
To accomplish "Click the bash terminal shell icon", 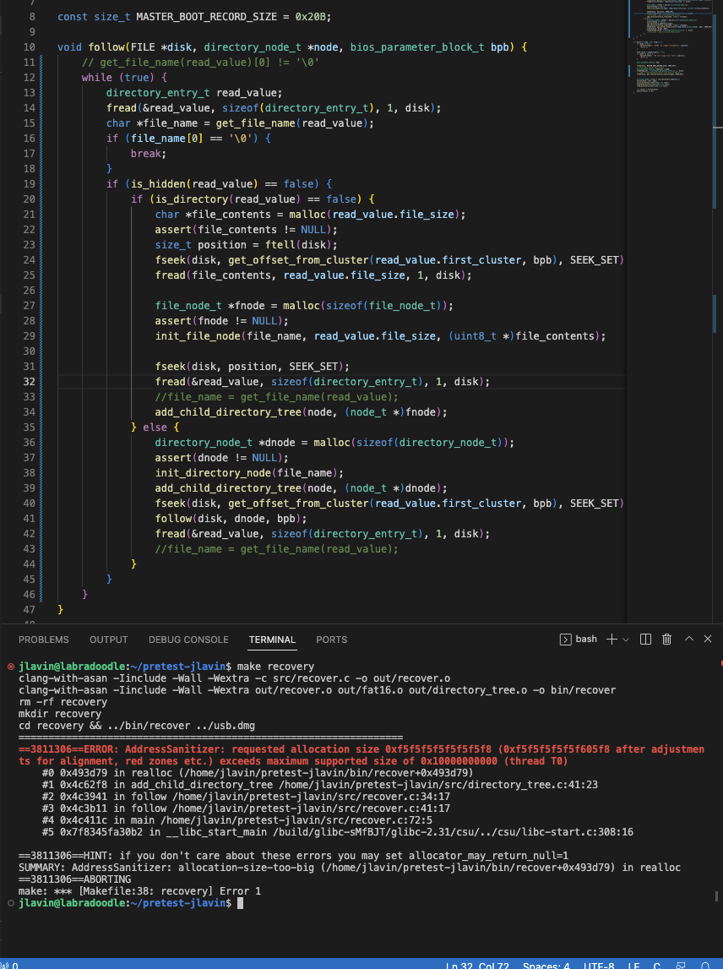I will 566,640.
